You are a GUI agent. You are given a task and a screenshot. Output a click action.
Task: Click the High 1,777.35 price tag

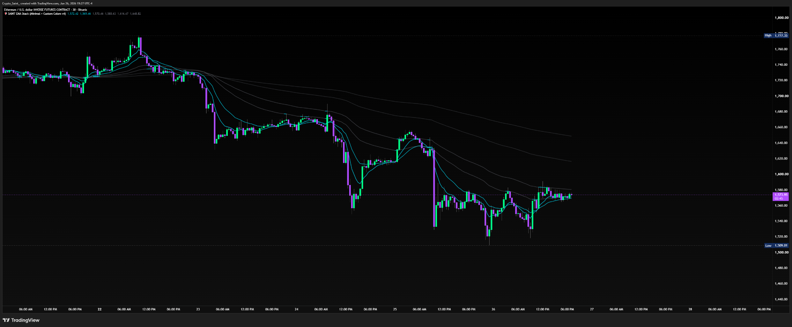click(x=777, y=35)
